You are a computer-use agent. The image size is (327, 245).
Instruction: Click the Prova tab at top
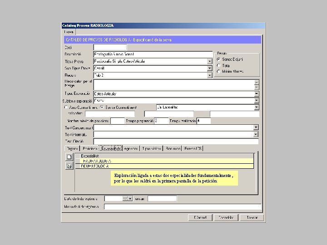[69, 32]
